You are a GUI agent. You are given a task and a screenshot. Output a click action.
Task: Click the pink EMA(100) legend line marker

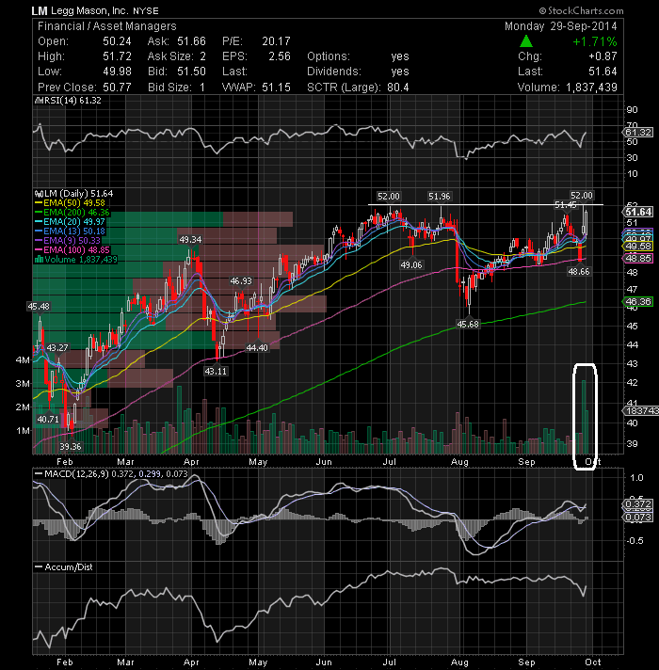click(x=39, y=250)
